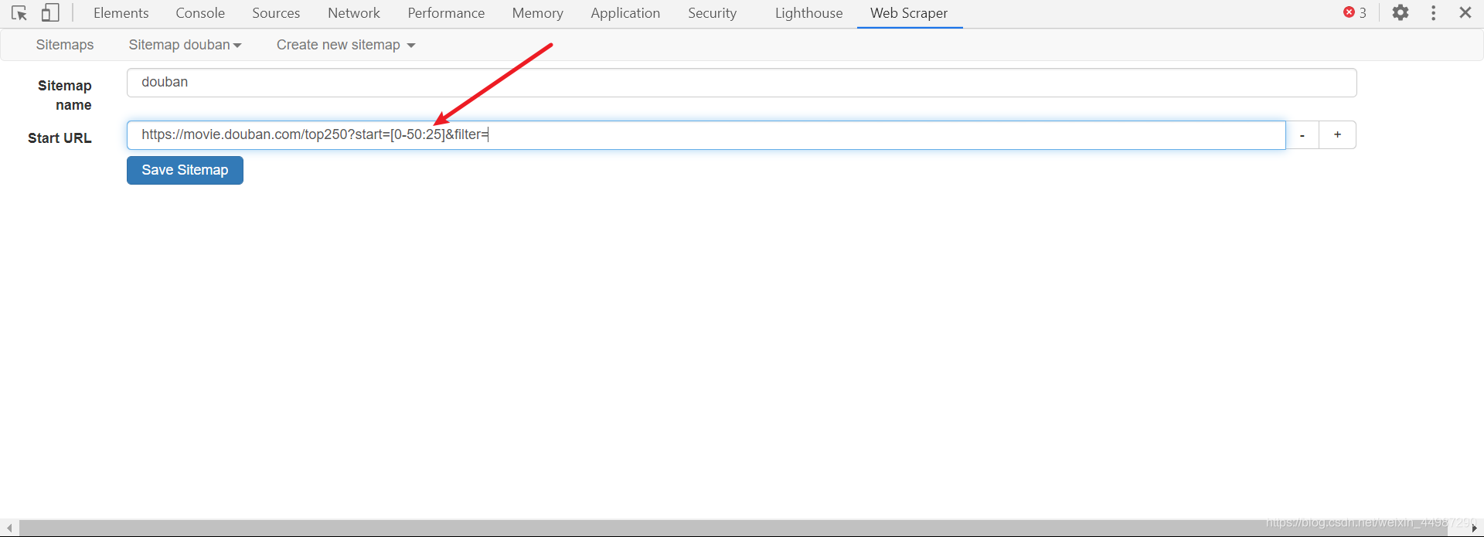
Task: Open the Network tab
Action: [354, 13]
